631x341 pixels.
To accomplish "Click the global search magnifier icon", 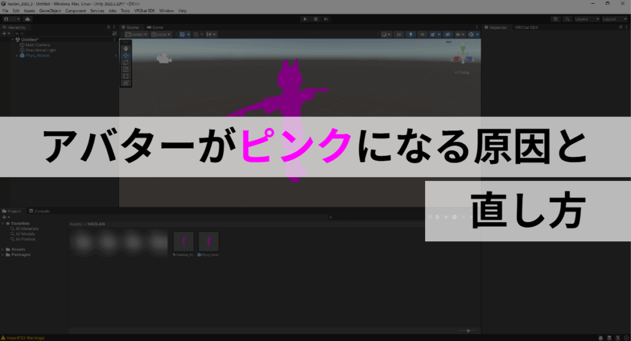I will click(568, 19).
